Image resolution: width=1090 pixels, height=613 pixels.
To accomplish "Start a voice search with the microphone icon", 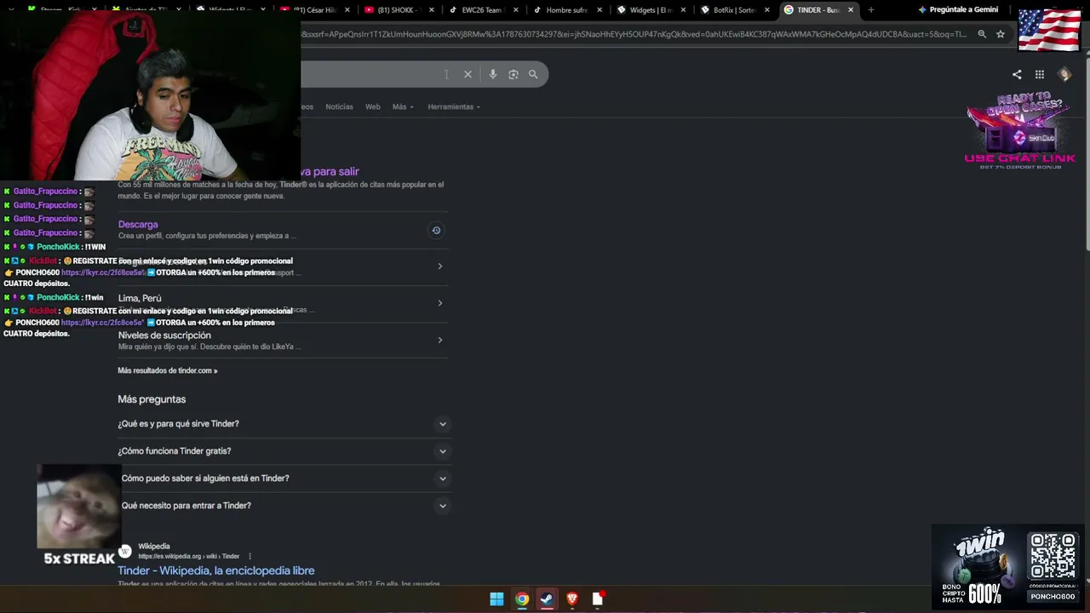I will tap(492, 74).
